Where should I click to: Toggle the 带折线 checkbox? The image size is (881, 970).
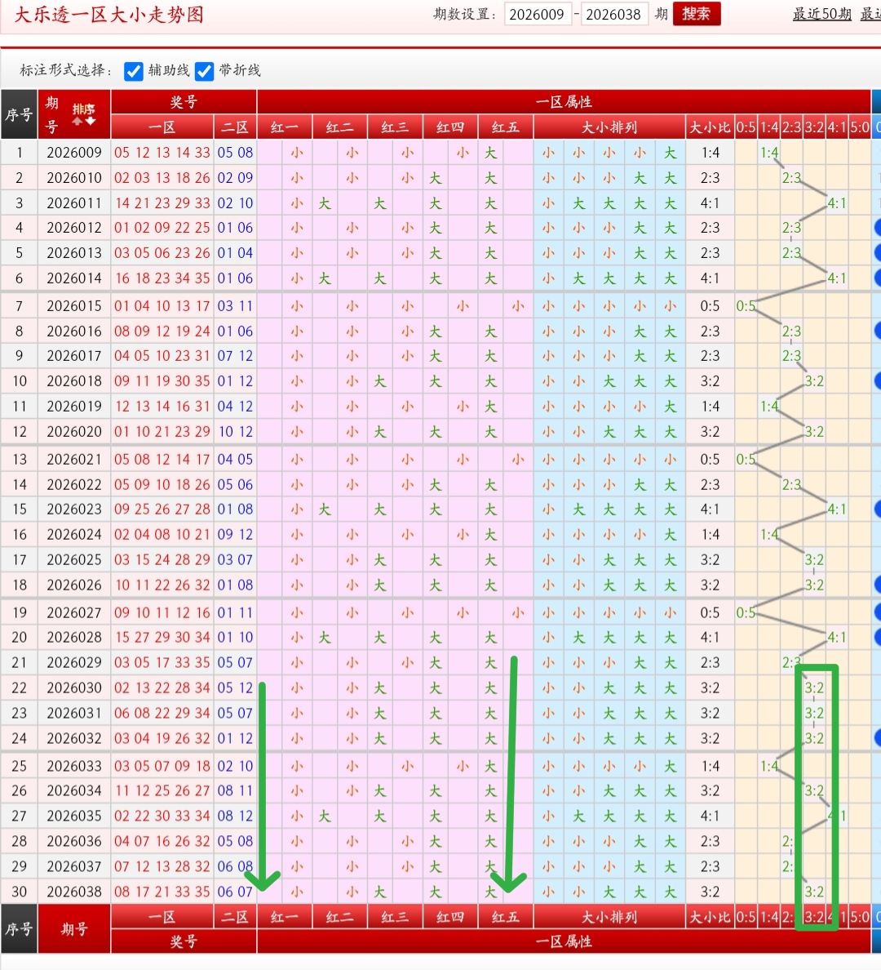coord(204,71)
